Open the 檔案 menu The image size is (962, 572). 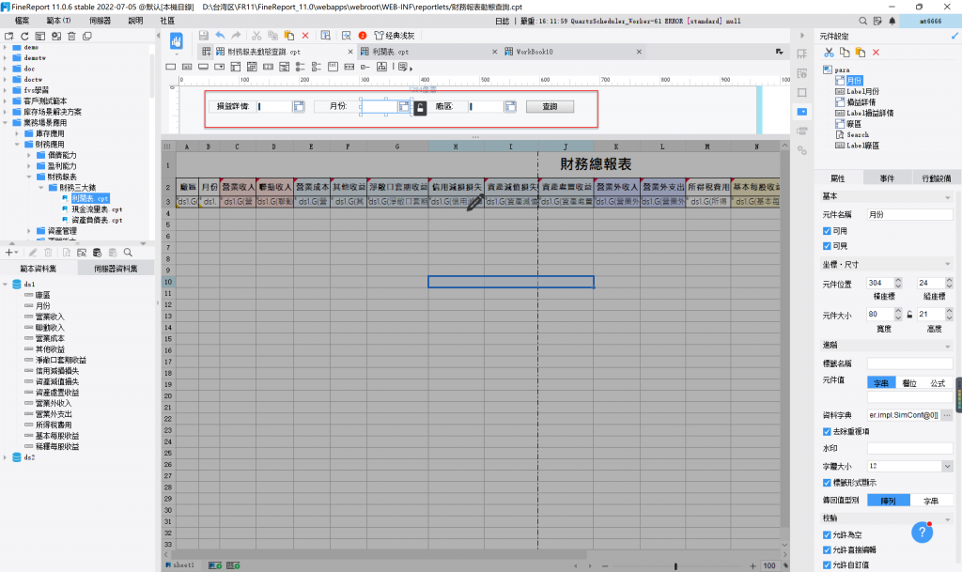[x=23, y=21]
